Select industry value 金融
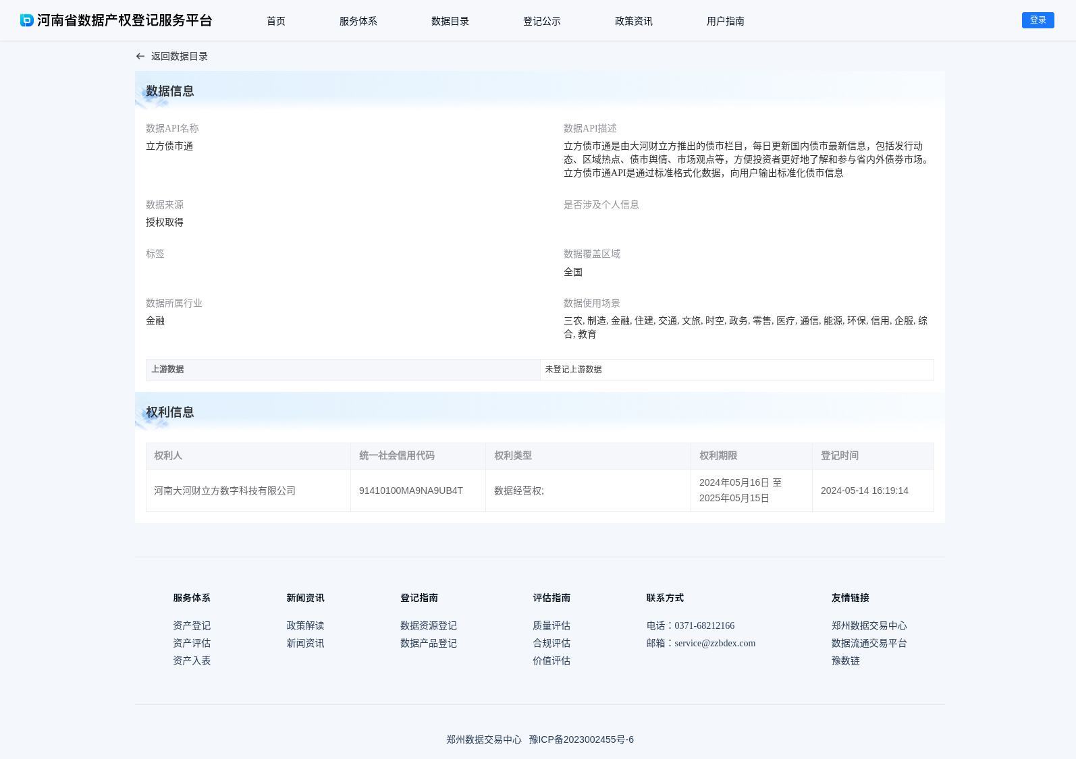Image resolution: width=1076 pixels, height=759 pixels. tap(155, 320)
